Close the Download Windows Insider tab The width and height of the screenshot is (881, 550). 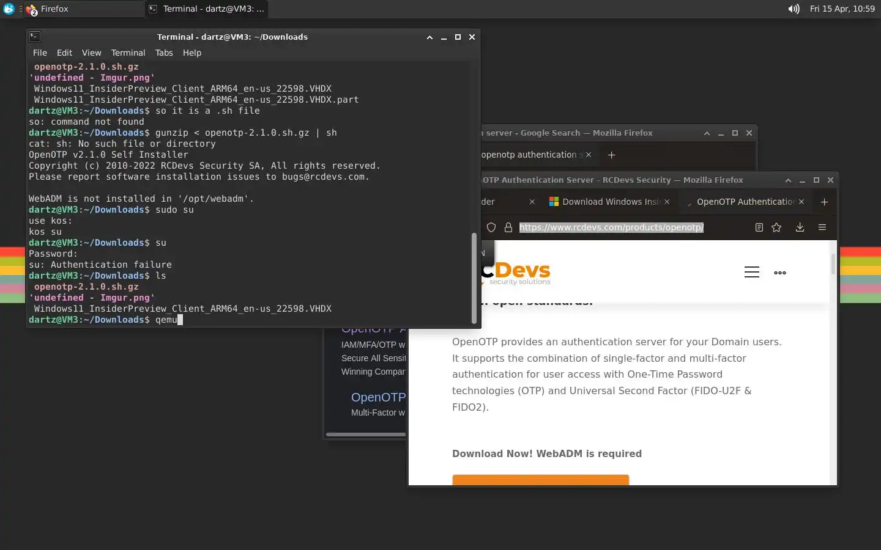667,202
